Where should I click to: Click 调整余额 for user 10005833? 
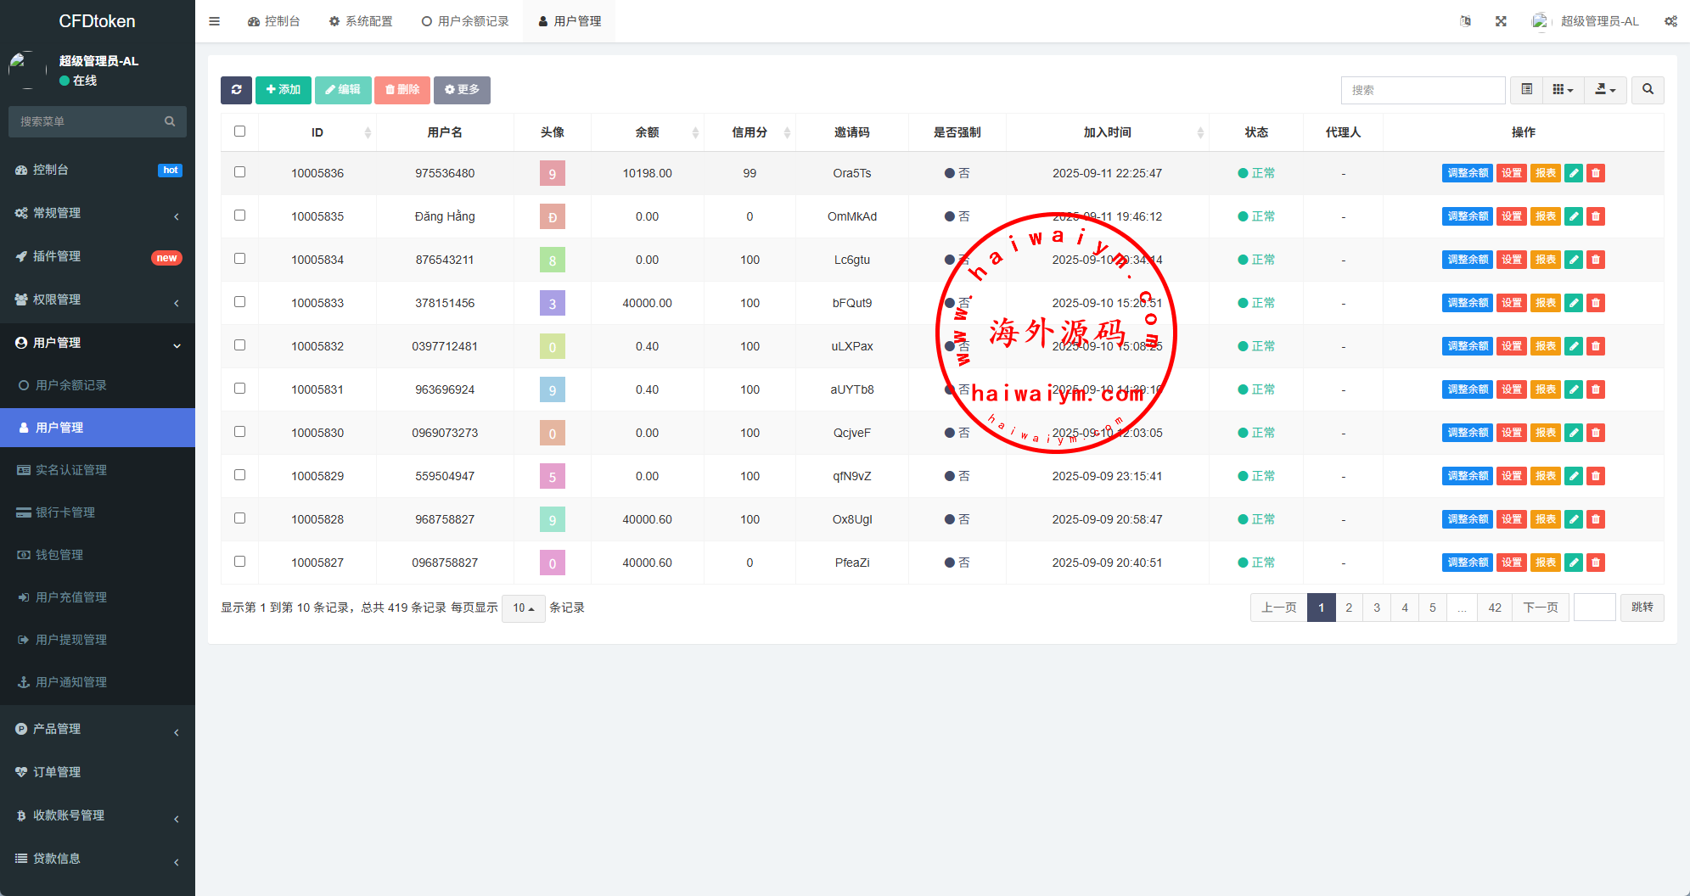tap(1467, 303)
